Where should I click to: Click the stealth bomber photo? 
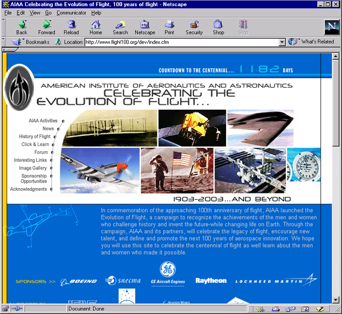261,128
